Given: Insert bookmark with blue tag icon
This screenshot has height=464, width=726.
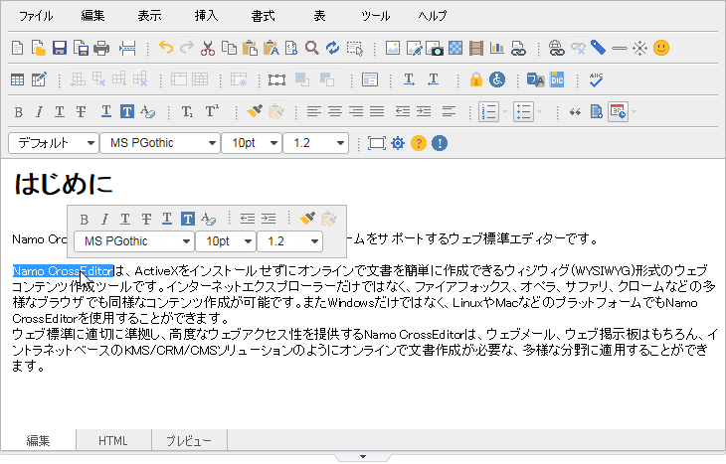Looking at the screenshot, I should pos(599,48).
